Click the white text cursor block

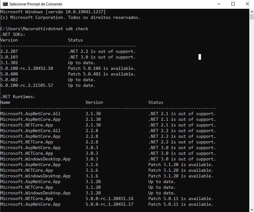tap(200, 57)
